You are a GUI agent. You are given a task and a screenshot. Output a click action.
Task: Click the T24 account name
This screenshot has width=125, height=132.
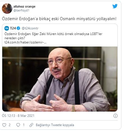click(x=13, y=28)
